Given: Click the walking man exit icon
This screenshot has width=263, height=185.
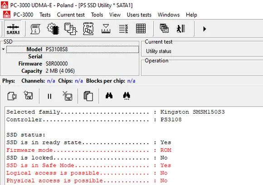Looking at the screenshot, I should point(181,29).
